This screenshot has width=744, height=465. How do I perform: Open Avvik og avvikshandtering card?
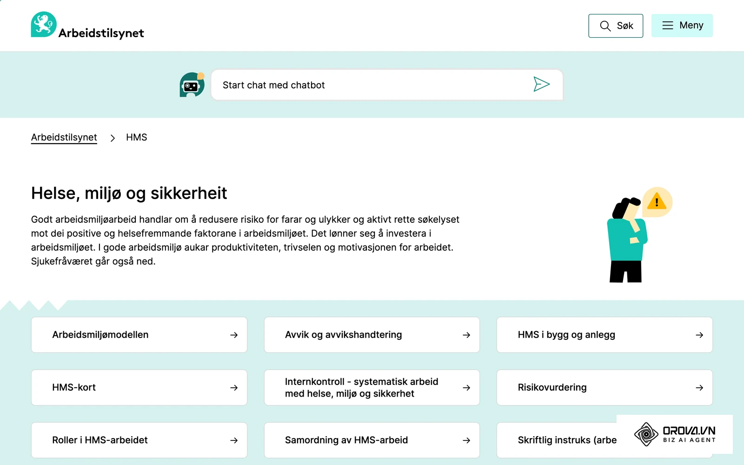click(372, 335)
